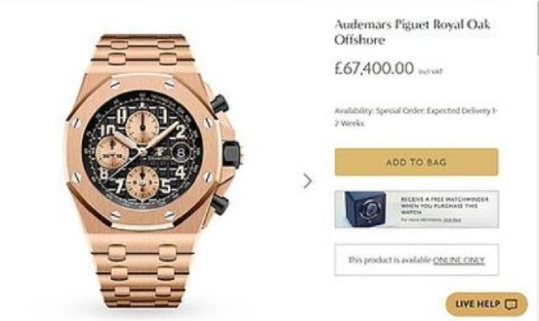Follow the ONLINE ONLY link
Image resolution: width=539 pixels, height=321 pixels.
point(459,260)
